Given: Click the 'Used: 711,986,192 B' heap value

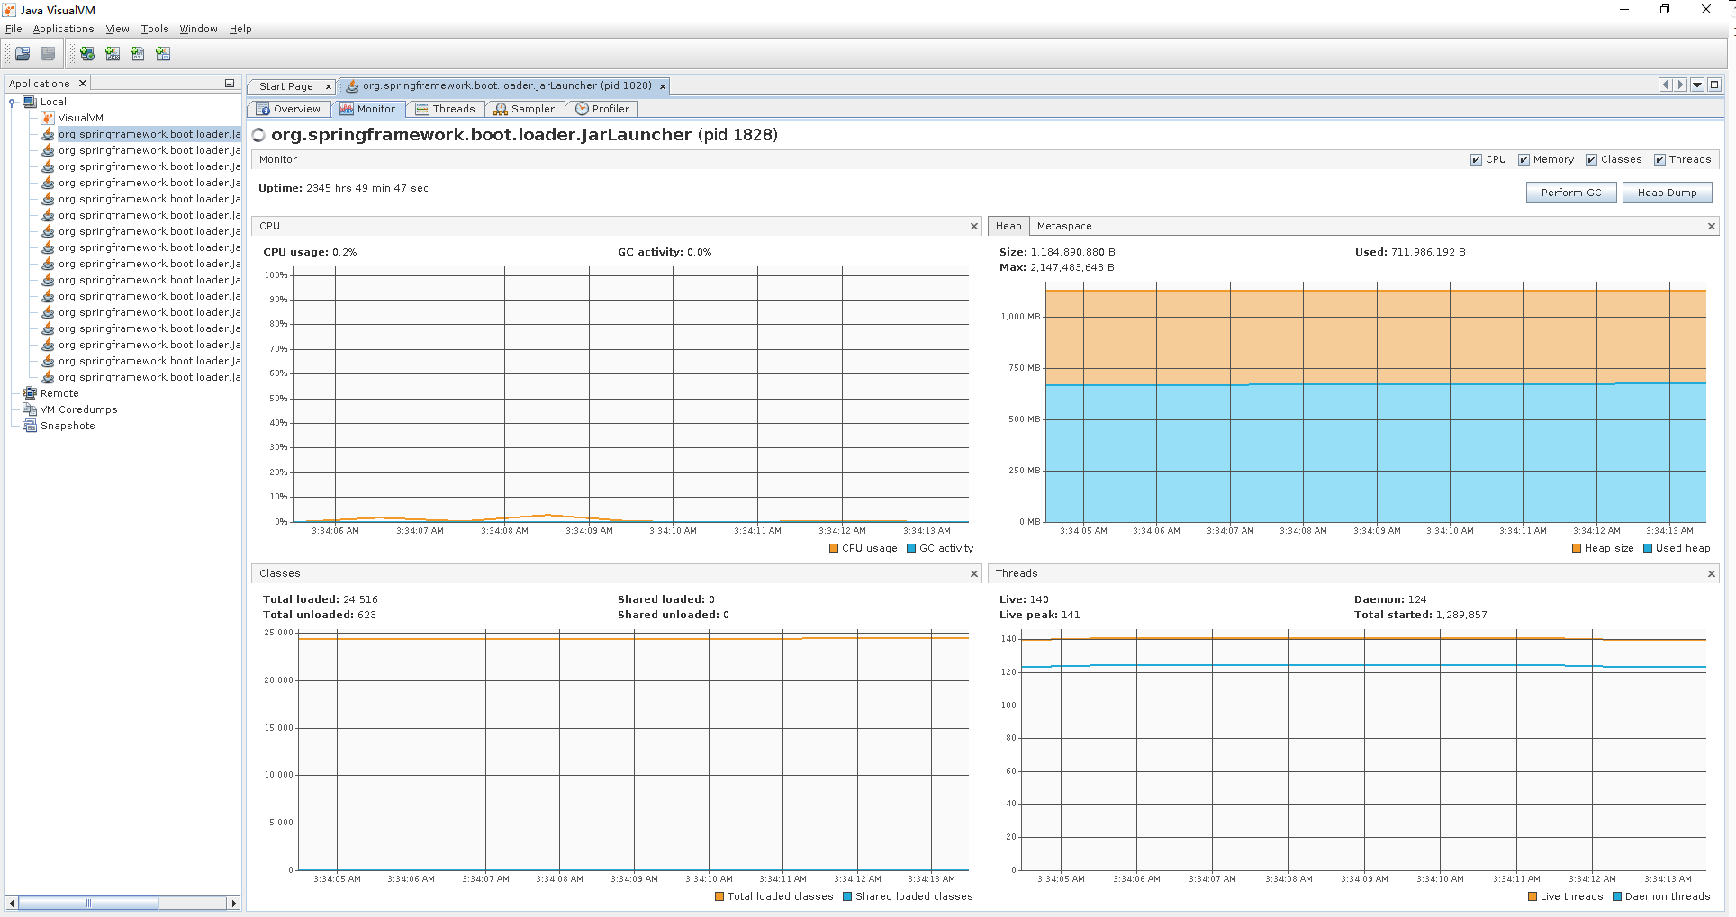Looking at the screenshot, I should (x=1410, y=252).
